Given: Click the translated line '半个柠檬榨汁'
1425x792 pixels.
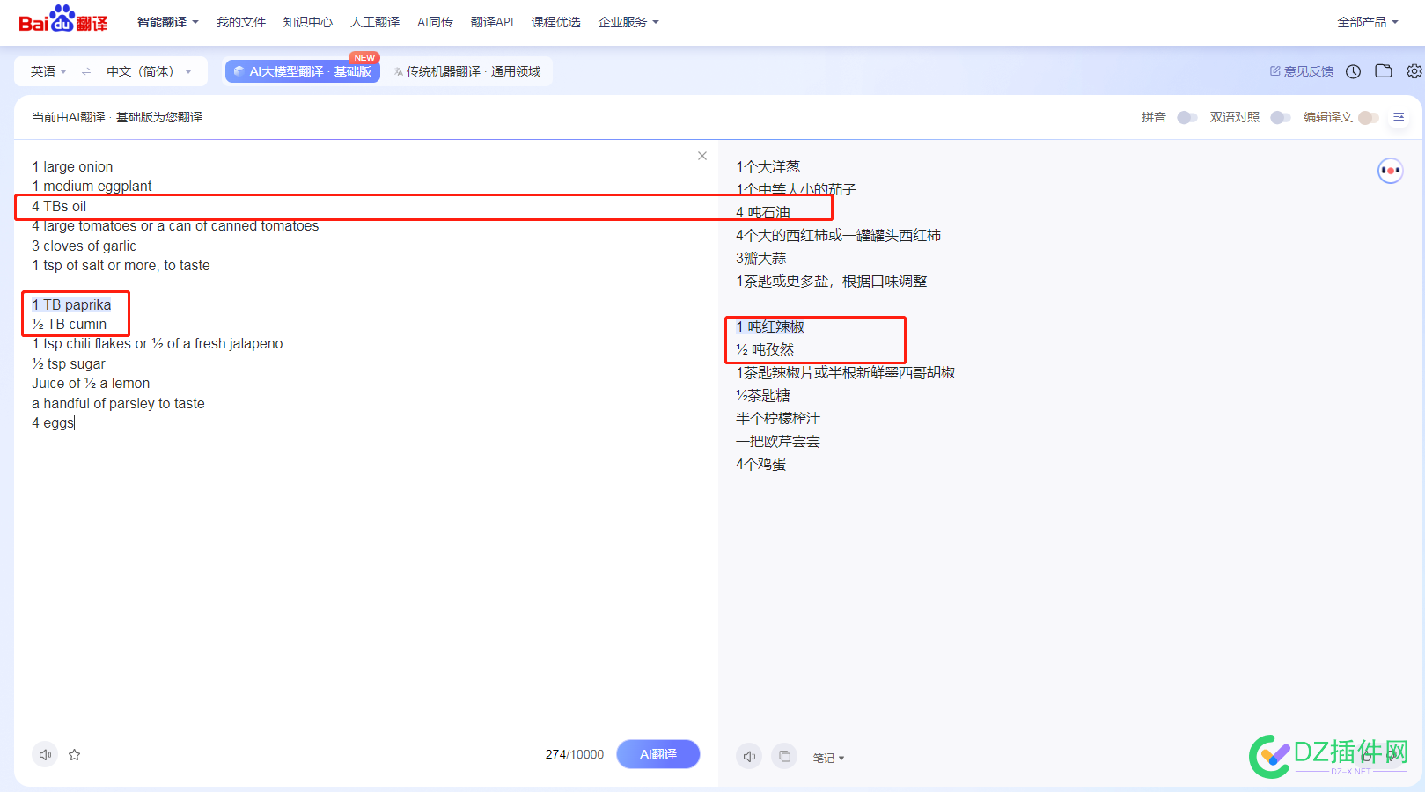Looking at the screenshot, I should coord(778,418).
